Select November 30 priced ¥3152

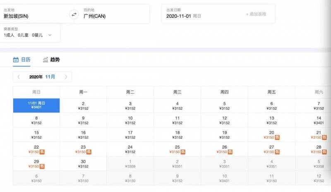coord(83,163)
